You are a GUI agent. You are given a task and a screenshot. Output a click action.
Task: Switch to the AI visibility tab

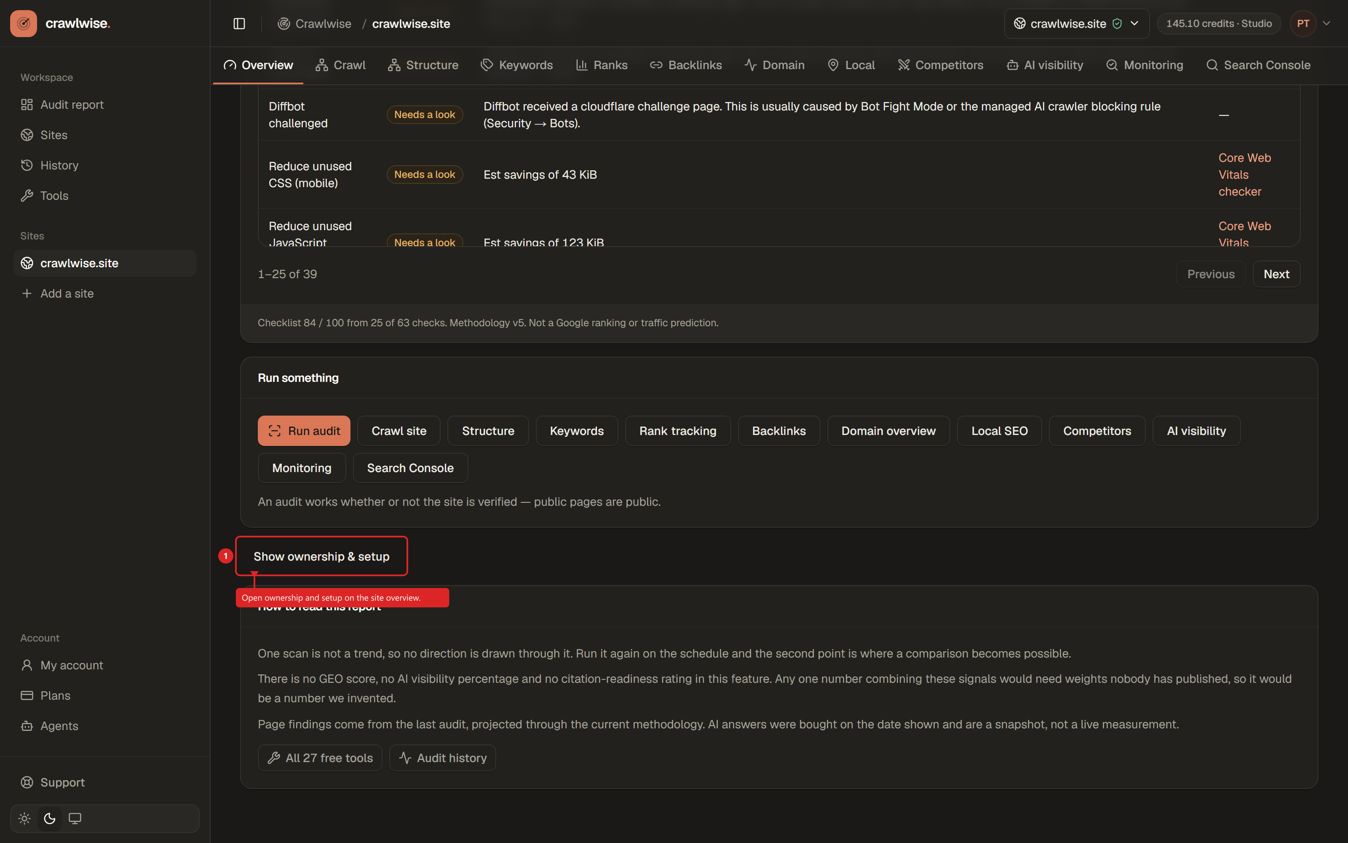pos(1045,65)
